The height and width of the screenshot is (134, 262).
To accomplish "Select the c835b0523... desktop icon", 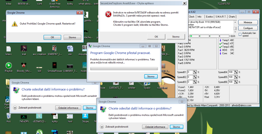I will pos(39,118).
